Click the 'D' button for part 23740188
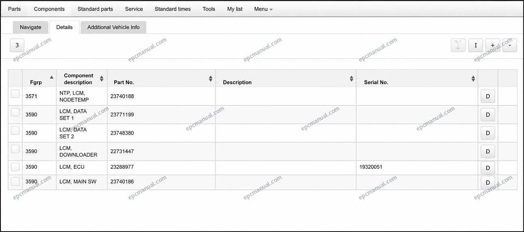This screenshot has width=524, height=232. click(x=488, y=96)
